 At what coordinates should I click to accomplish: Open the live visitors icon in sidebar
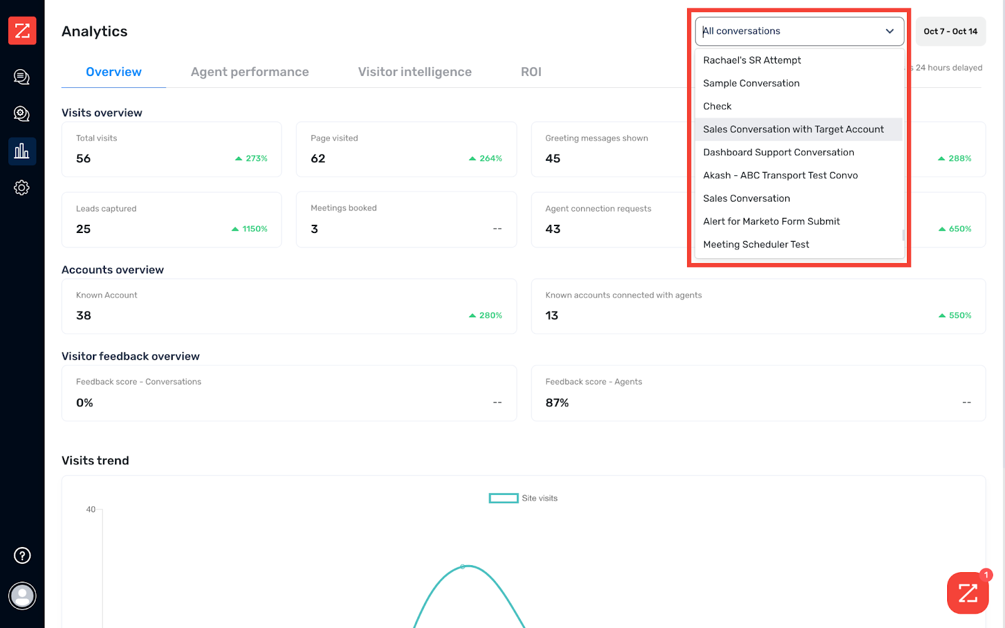22,114
